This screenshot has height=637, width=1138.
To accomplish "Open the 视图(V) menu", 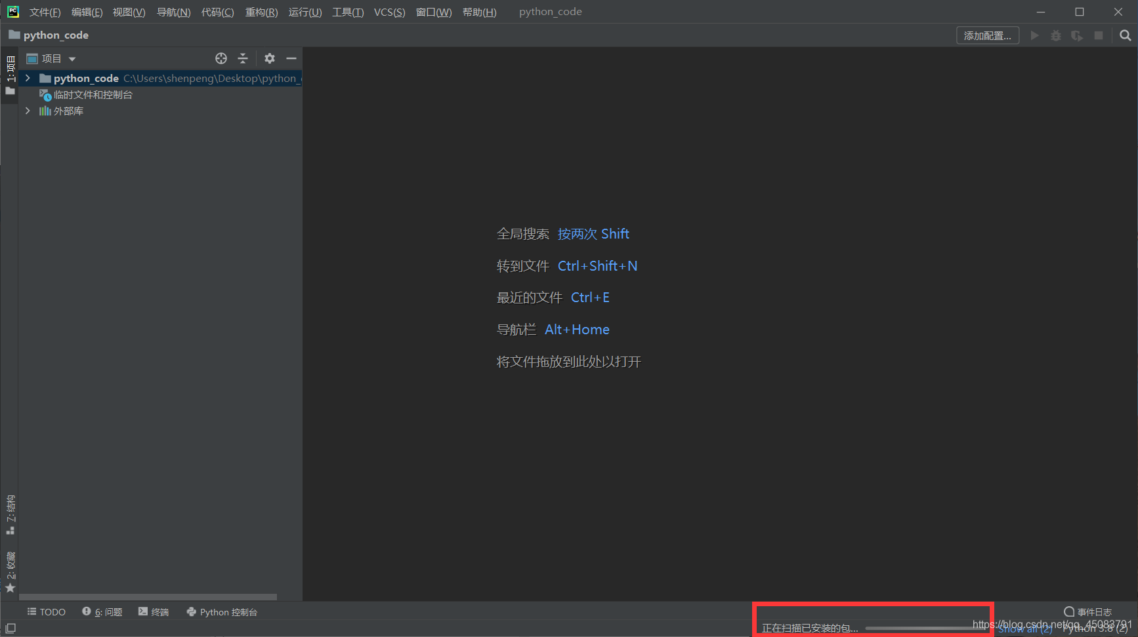I will tap(129, 12).
